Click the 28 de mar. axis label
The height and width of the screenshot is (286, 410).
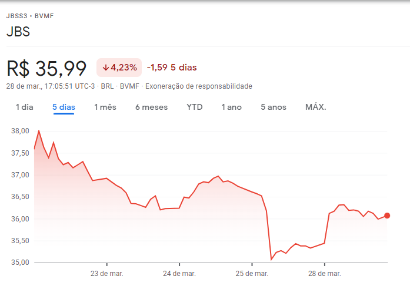pyautogui.click(x=325, y=274)
